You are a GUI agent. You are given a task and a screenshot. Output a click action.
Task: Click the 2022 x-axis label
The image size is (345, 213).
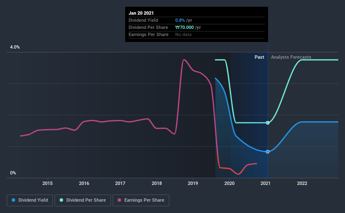(302, 183)
